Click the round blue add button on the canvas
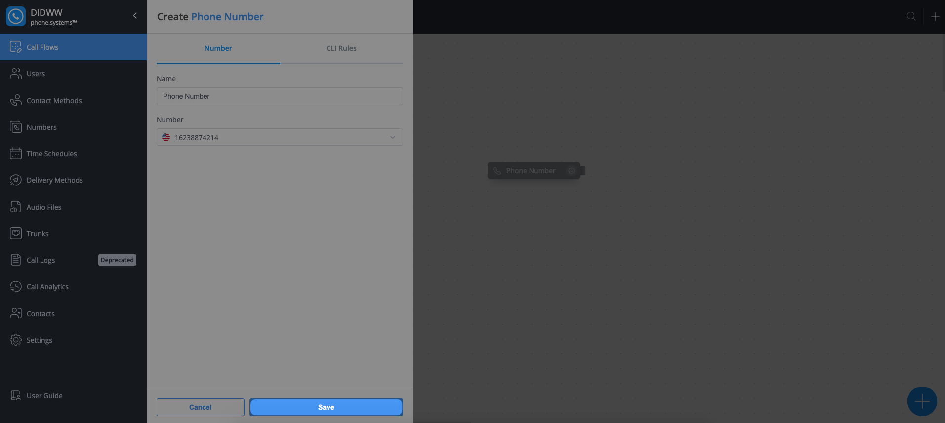This screenshot has height=423, width=945. coord(922,401)
